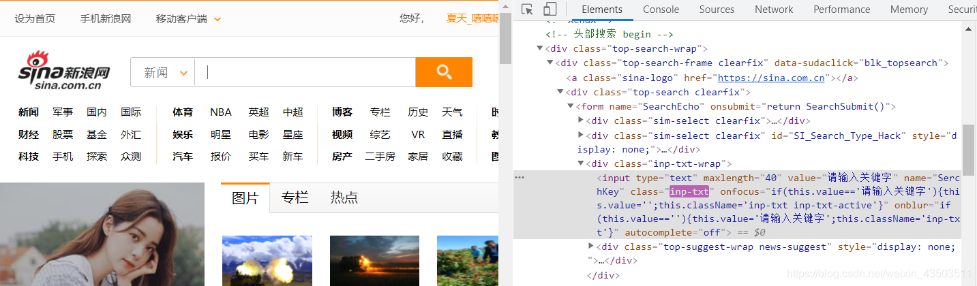Click the 夏天 username link
Viewport: 977px width, 286px height.
click(x=472, y=18)
